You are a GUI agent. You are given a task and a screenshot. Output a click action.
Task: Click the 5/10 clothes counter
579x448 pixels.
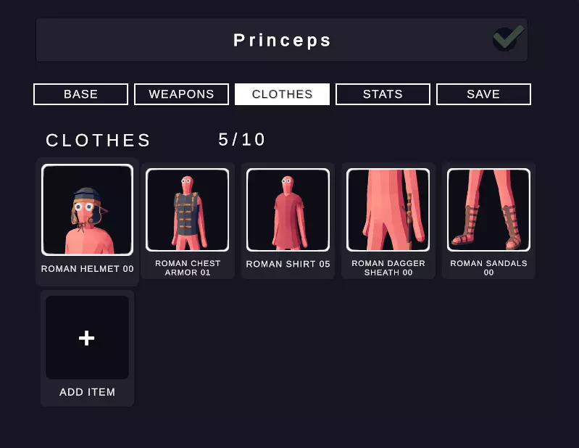pyautogui.click(x=242, y=140)
